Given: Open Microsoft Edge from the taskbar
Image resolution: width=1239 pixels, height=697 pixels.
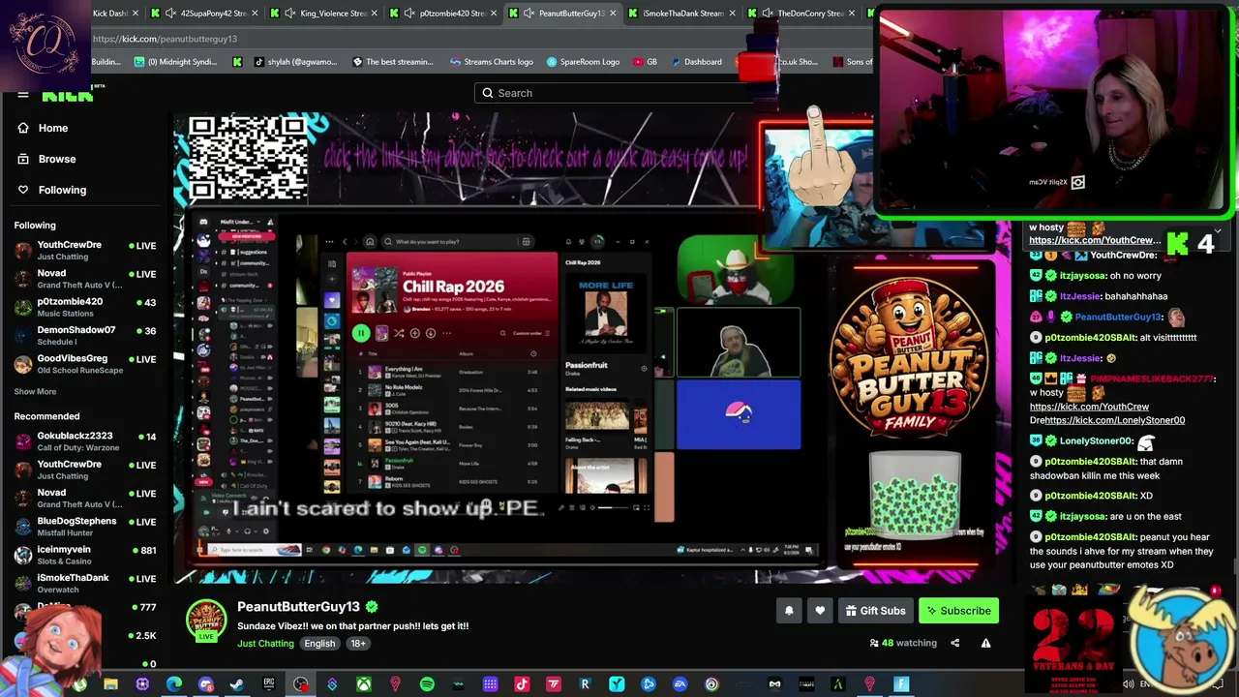Looking at the screenshot, I should pos(174,684).
